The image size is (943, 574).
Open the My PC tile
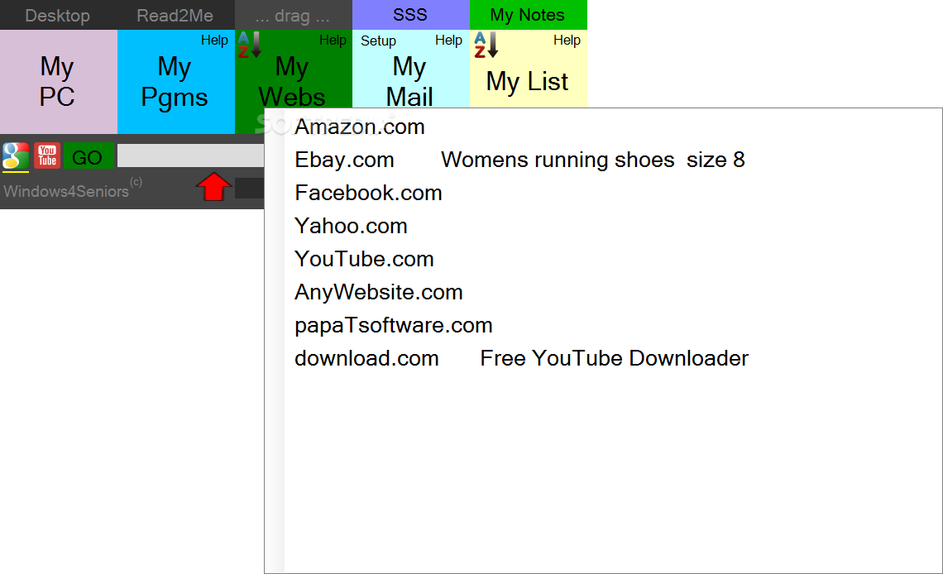click(59, 82)
